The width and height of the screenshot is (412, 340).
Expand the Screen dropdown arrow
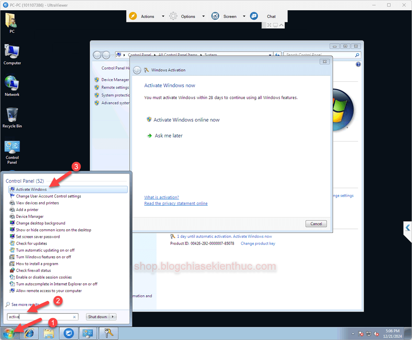[244, 16]
